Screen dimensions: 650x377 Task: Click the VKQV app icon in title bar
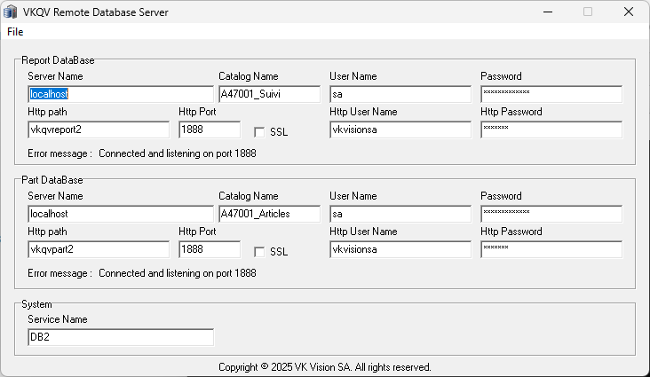tap(10, 12)
